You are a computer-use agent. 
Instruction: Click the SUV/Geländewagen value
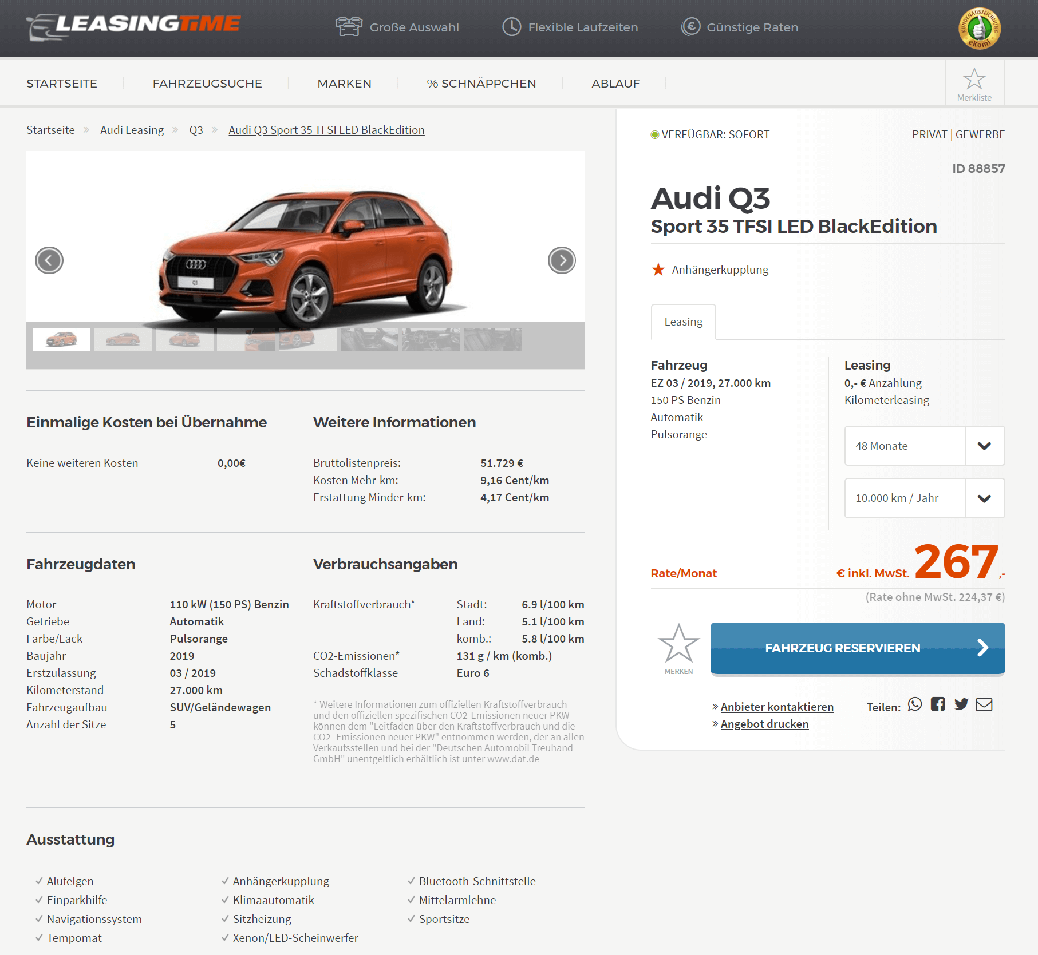(220, 707)
